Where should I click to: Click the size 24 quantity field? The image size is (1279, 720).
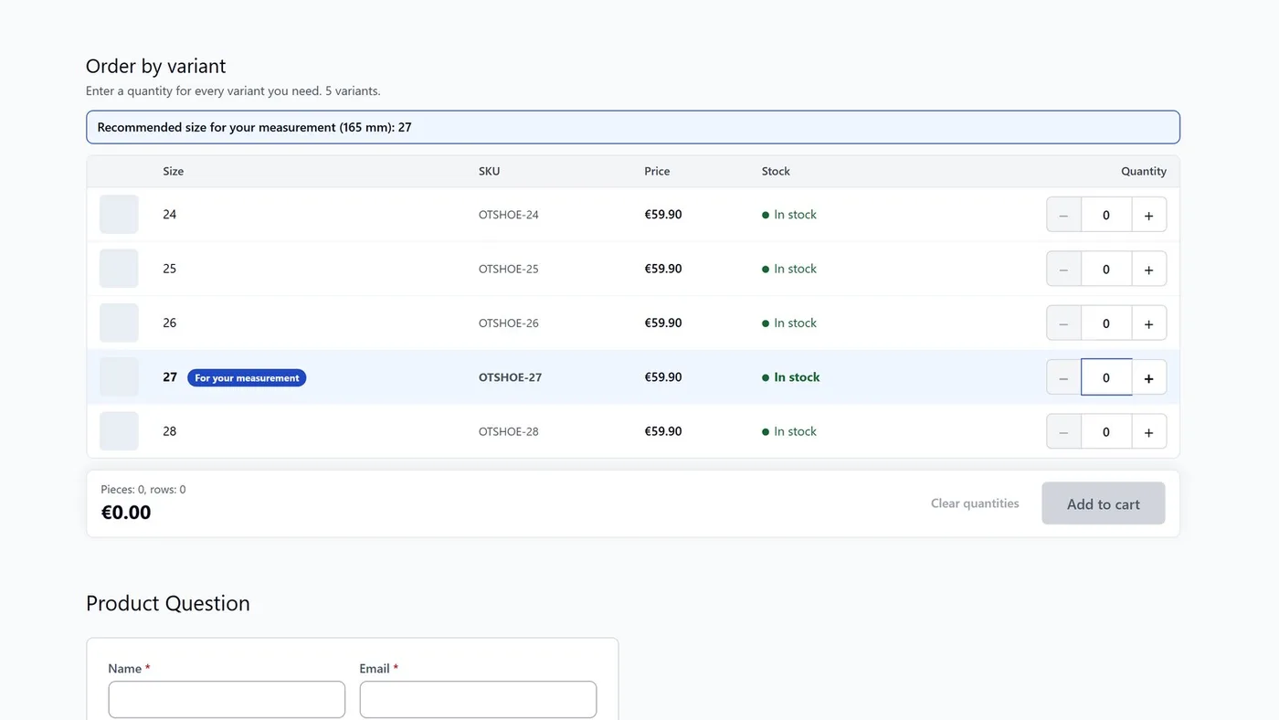tap(1106, 215)
